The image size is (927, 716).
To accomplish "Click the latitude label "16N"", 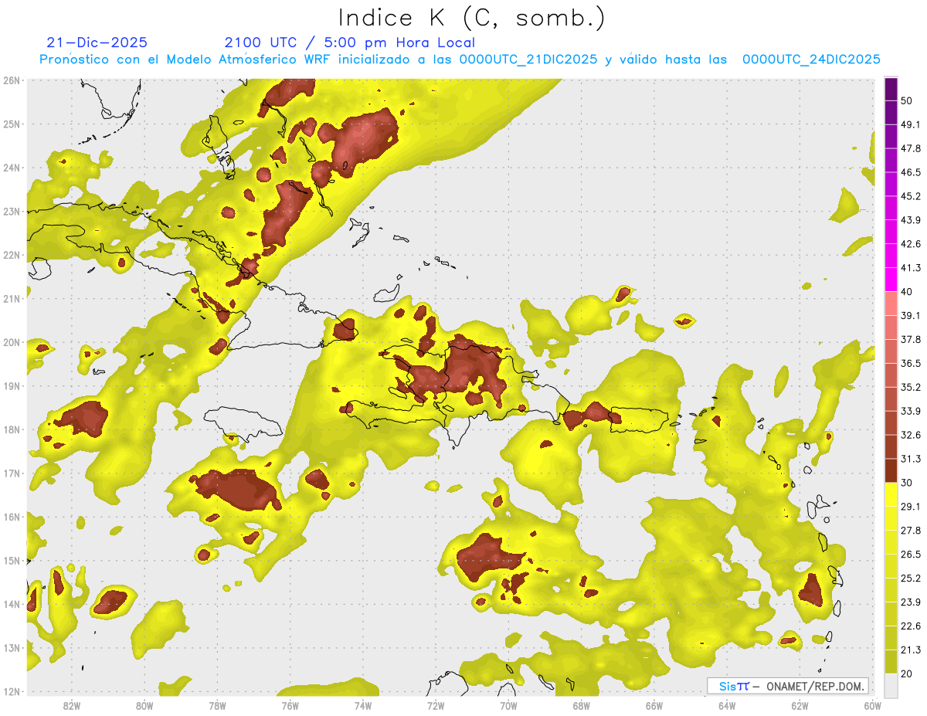I will (x=12, y=517).
